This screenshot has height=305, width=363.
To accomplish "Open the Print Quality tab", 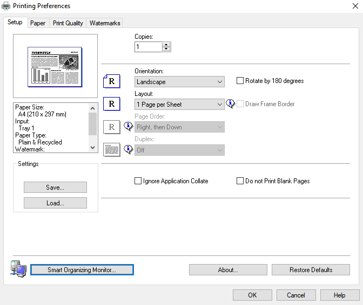I will (x=68, y=23).
